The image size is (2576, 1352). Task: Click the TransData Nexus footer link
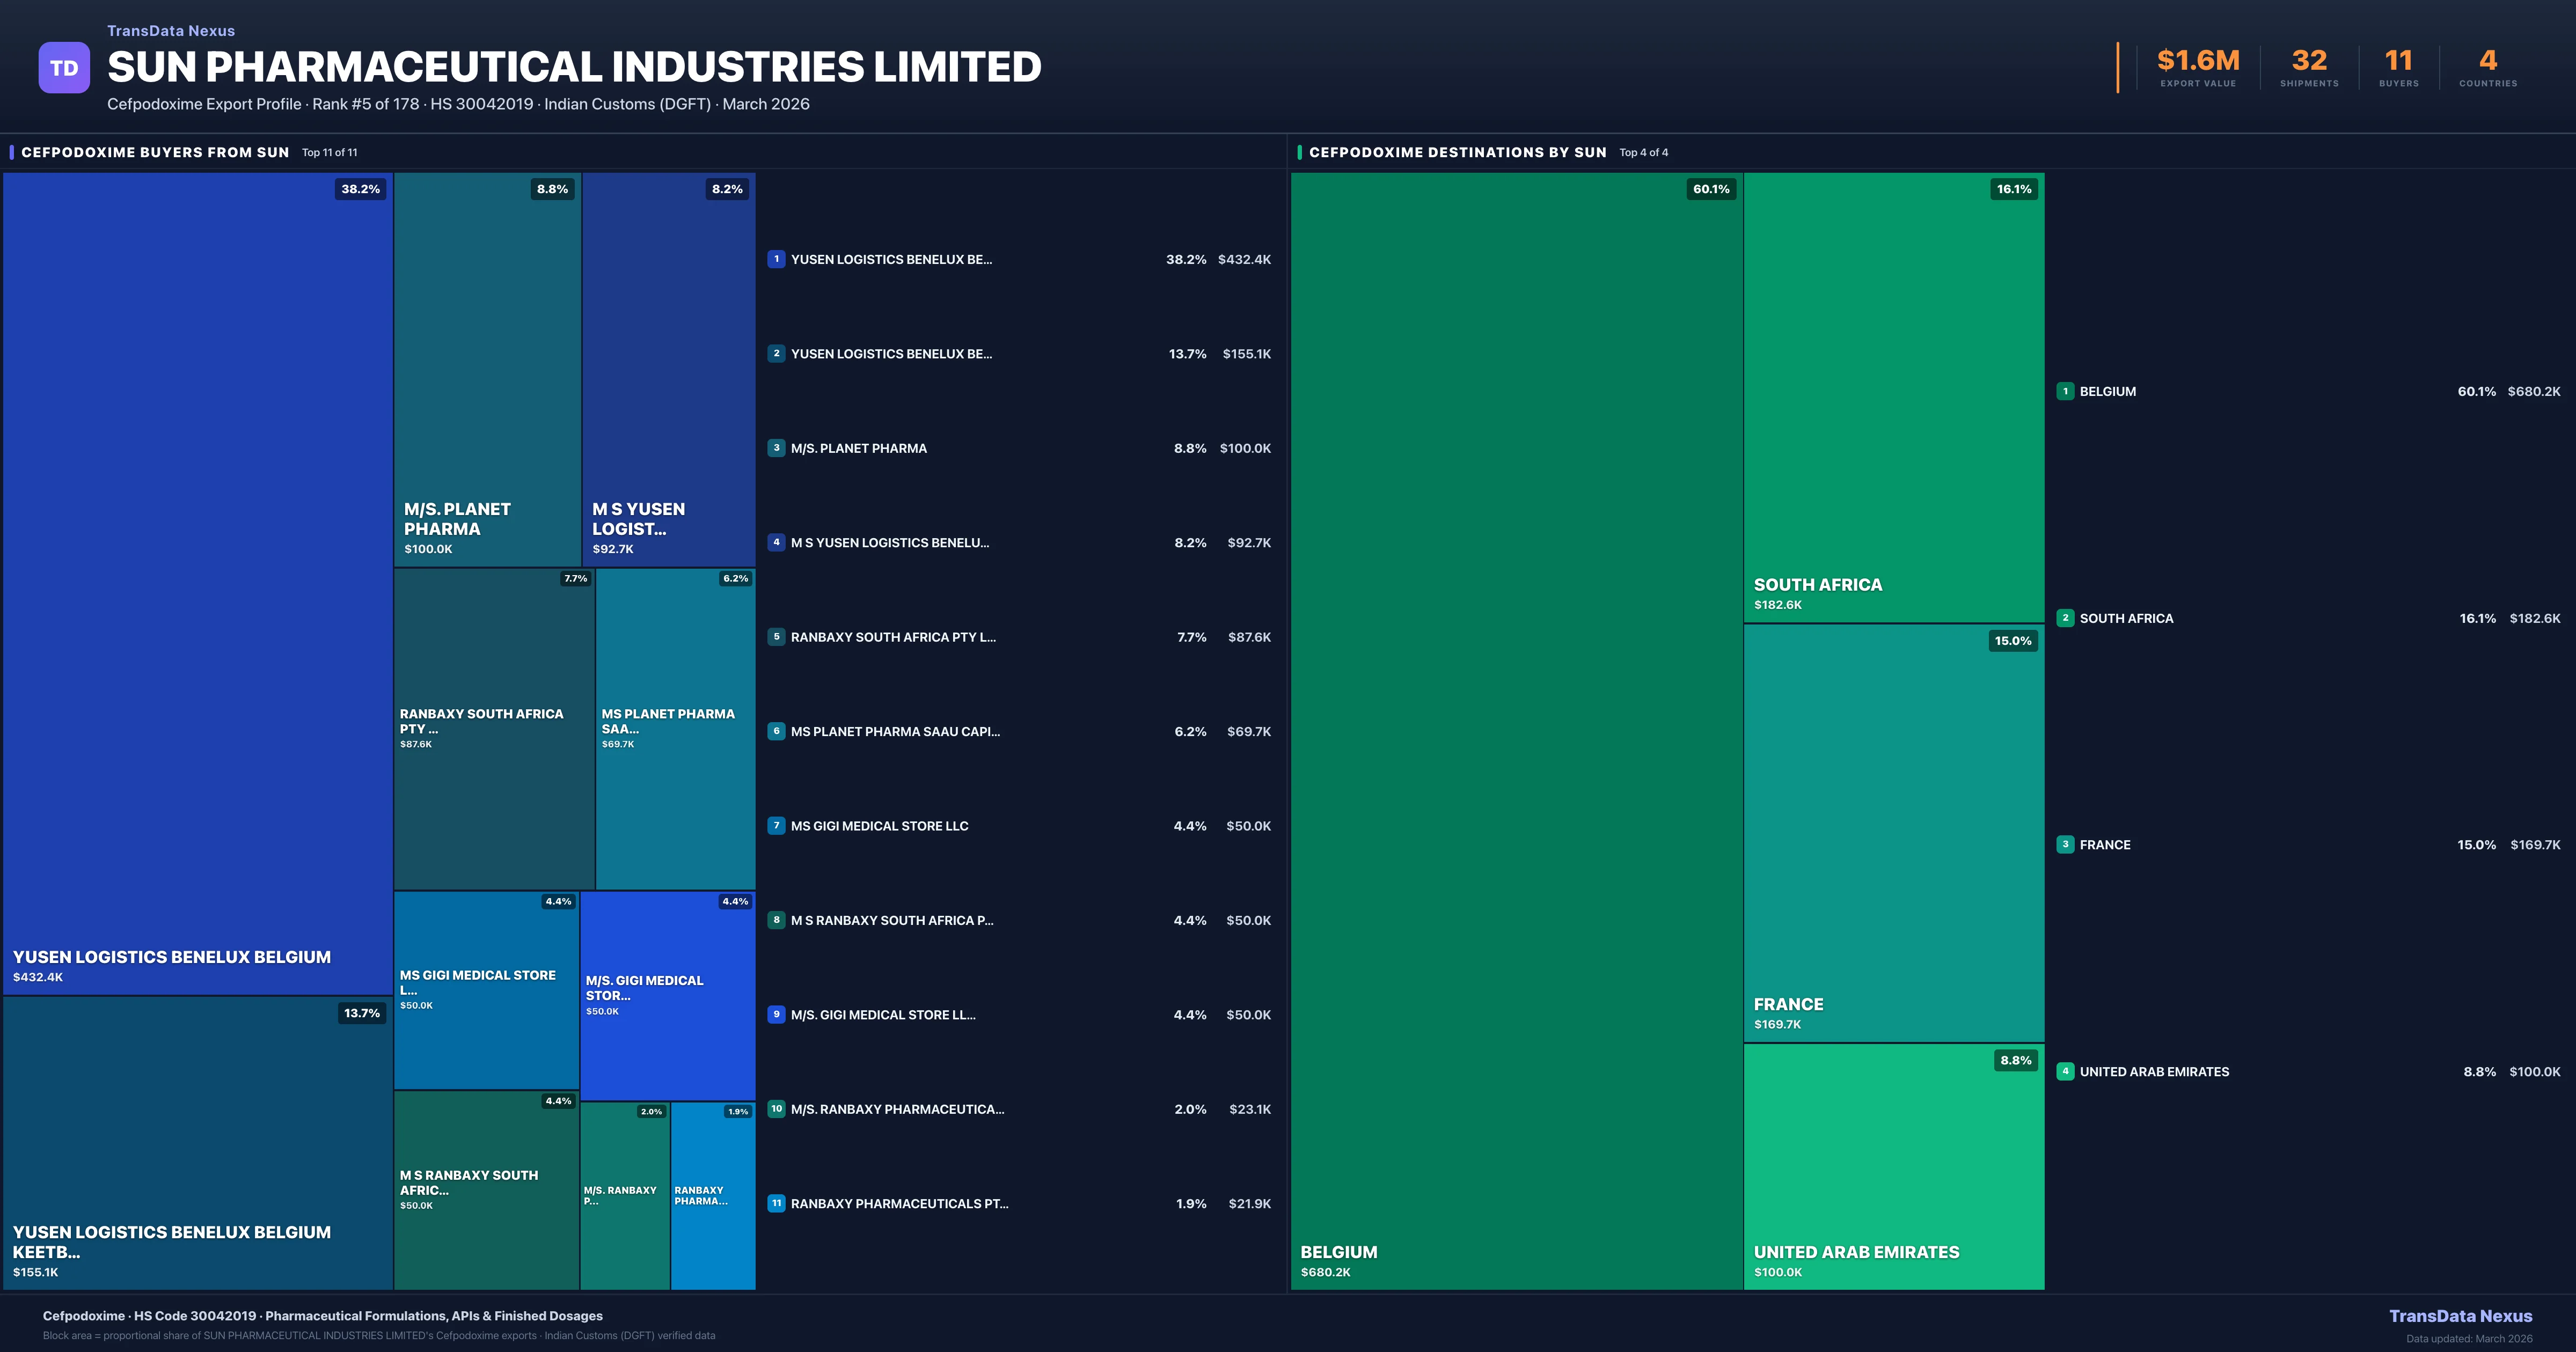click(x=2460, y=1316)
